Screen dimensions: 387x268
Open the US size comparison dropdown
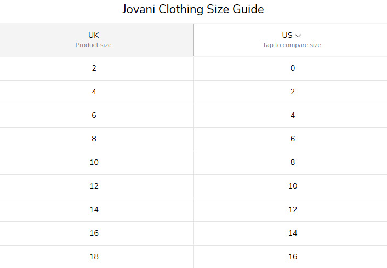[x=291, y=40]
